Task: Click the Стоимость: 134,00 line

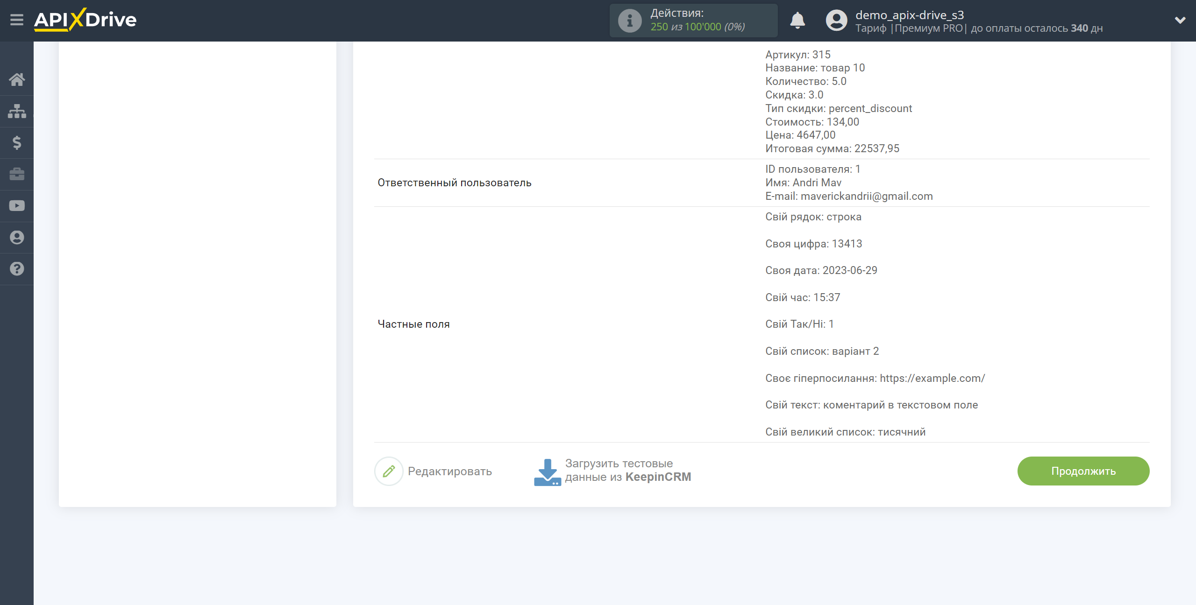Action: (x=812, y=122)
